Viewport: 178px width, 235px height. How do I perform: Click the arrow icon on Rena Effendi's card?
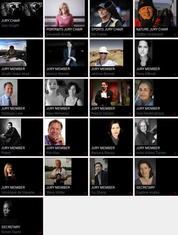point(174,74)
